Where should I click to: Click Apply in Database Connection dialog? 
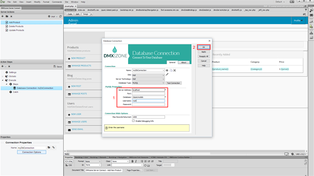pyautogui.click(x=204, y=52)
